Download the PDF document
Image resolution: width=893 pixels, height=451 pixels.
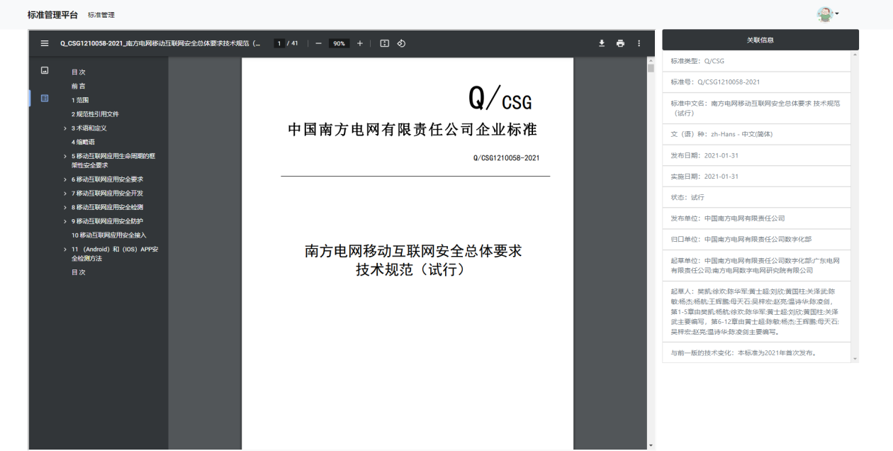pos(602,43)
